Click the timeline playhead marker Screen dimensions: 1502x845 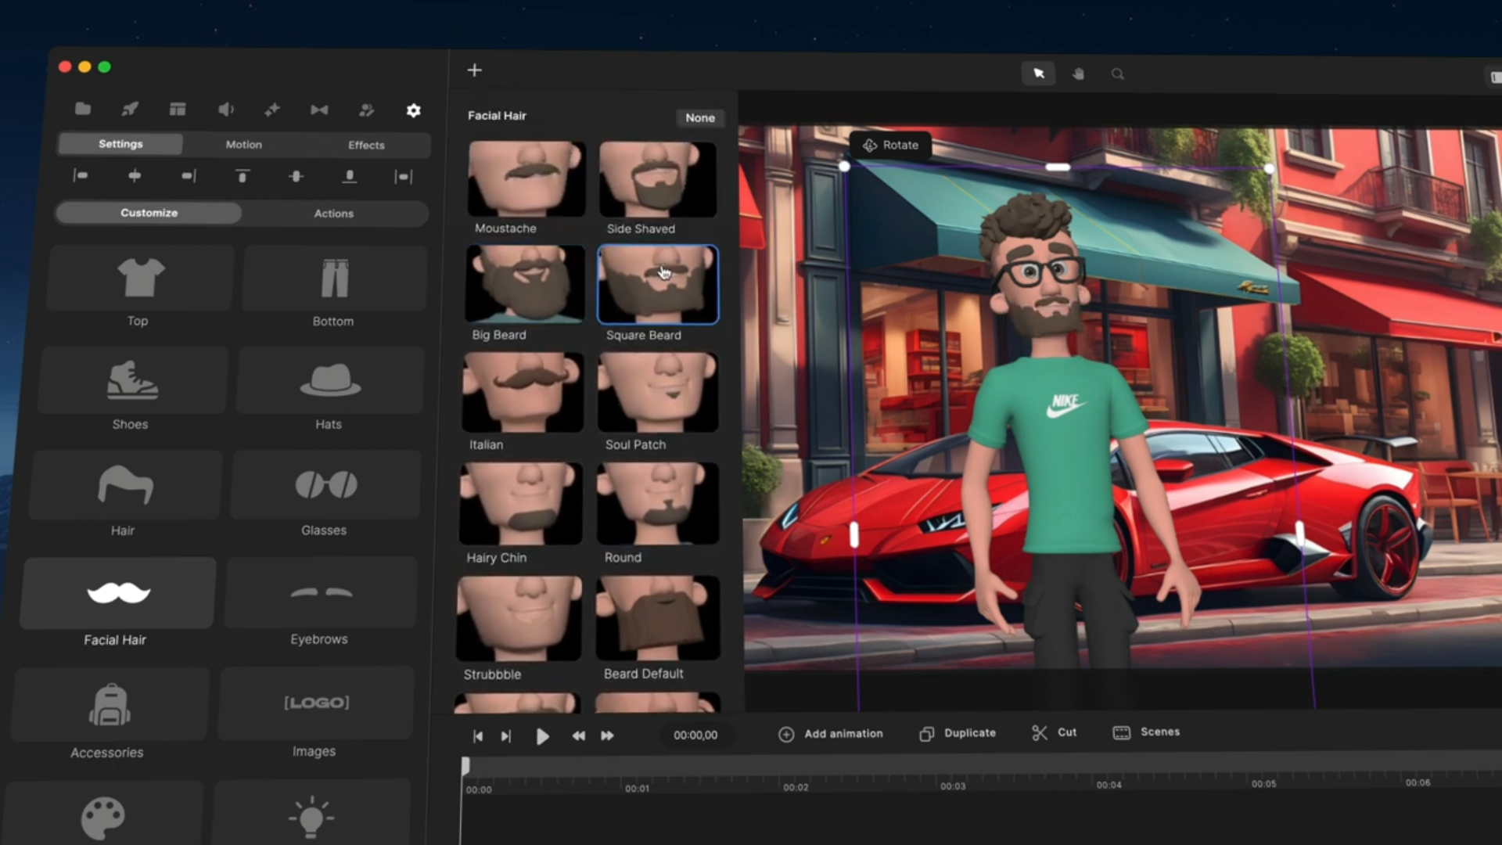465,766
